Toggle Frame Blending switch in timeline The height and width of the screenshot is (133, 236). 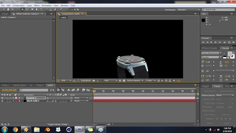tap(73, 90)
